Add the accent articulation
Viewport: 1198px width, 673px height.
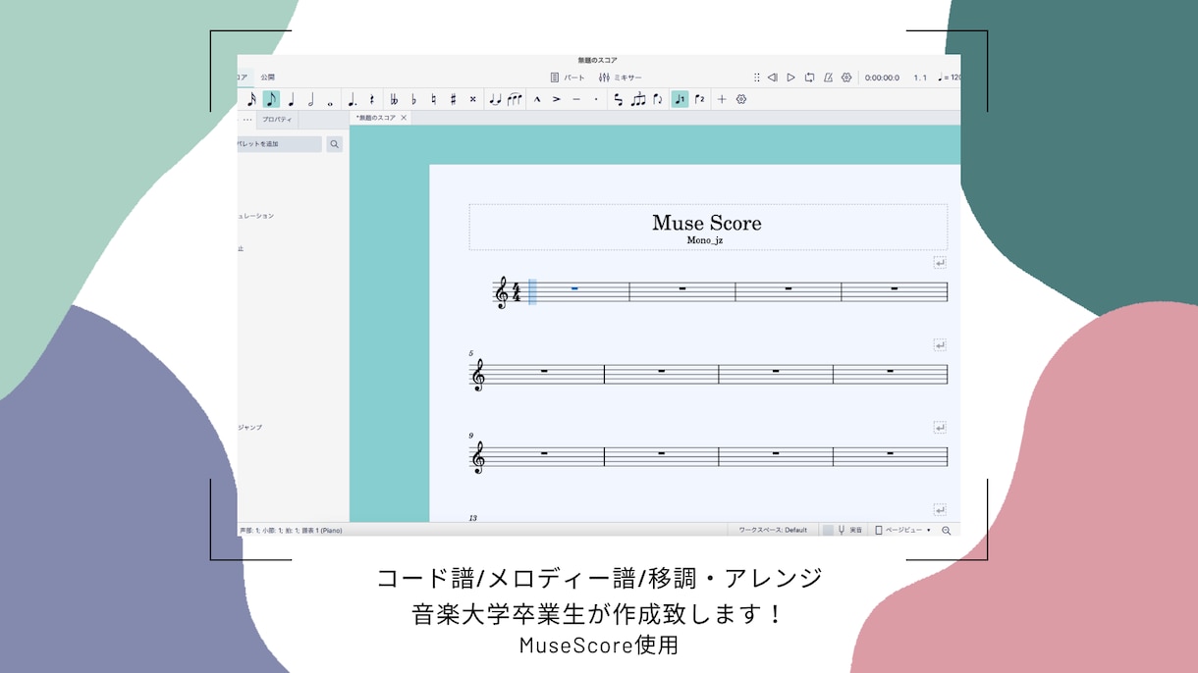(x=557, y=99)
